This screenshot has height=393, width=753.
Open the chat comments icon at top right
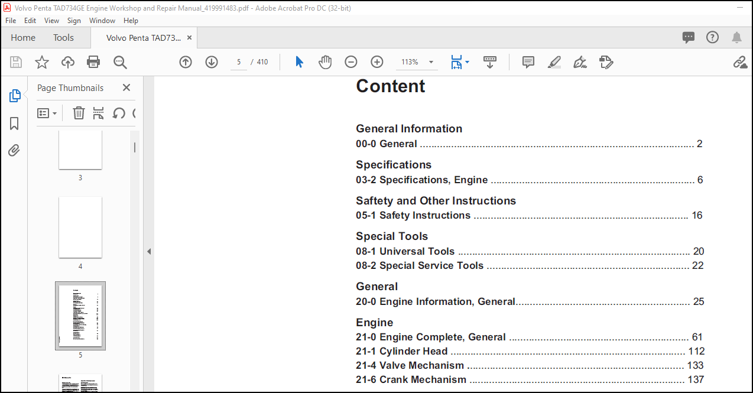pos(689,37)
